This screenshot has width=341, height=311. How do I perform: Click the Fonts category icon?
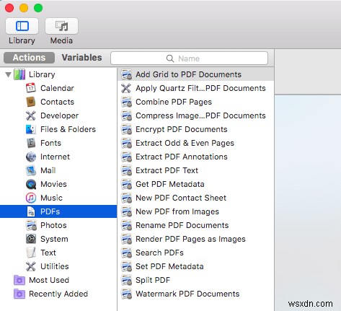click(31, 143)
